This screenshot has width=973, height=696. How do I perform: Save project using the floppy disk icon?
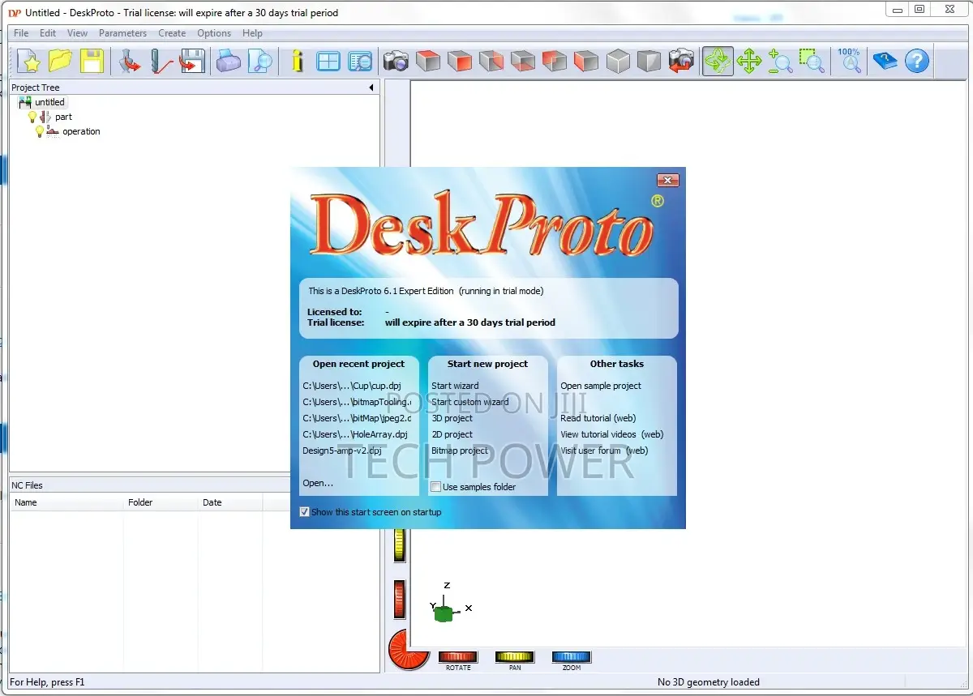92,61
